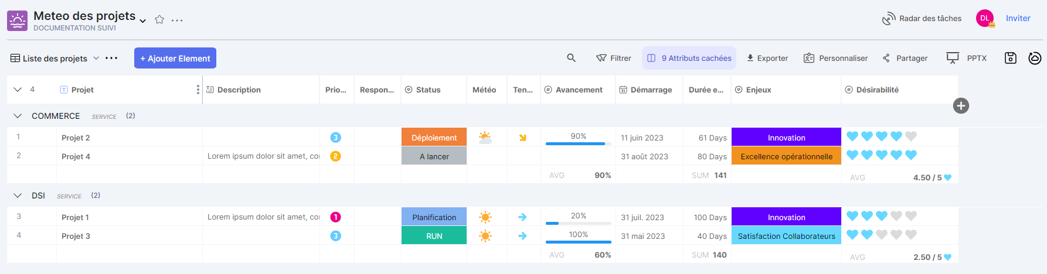This screenshot has height=274, width=1047.
Task: Open PPTX presentation export
Action: click(967, 58)
